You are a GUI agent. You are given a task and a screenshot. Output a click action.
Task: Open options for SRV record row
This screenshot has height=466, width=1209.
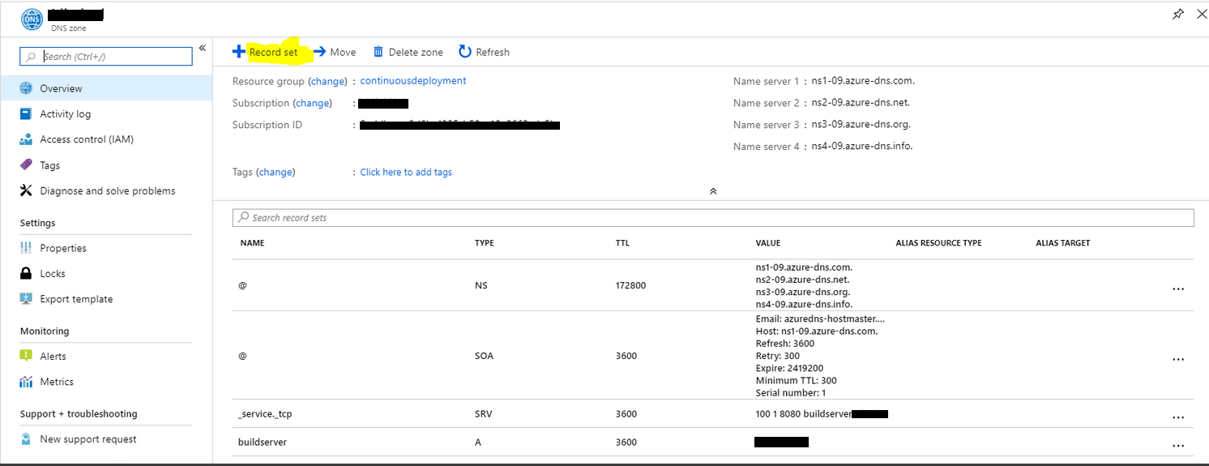(1178, 417)
